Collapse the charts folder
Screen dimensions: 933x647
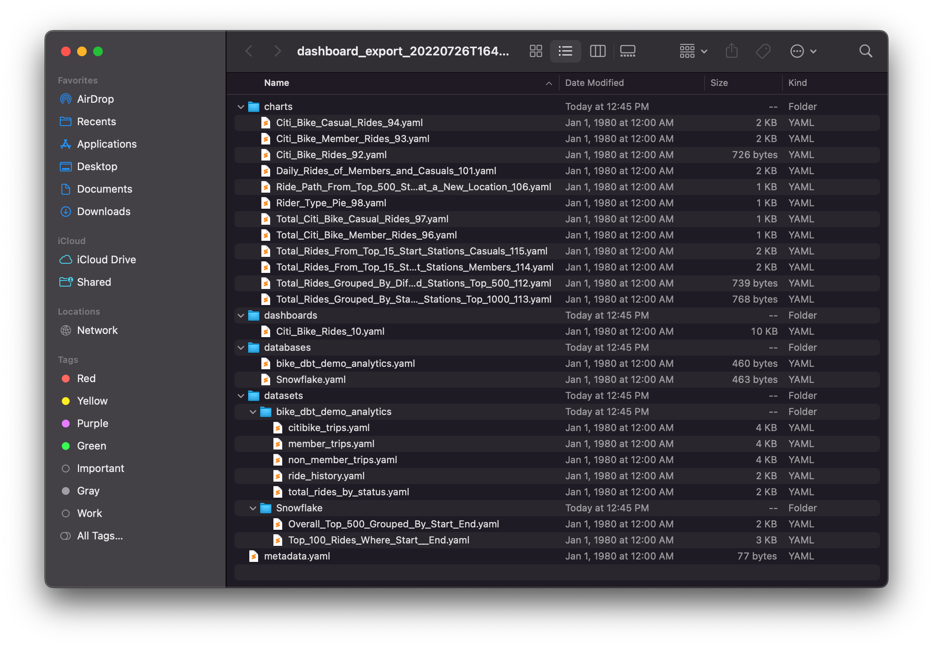point(241,107)
